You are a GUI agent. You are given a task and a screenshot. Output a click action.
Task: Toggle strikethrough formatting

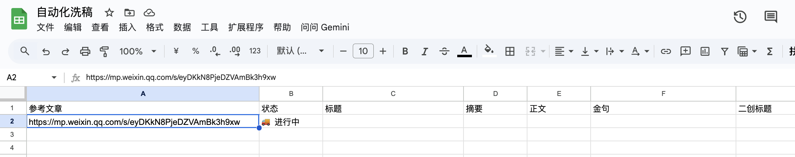444,52
